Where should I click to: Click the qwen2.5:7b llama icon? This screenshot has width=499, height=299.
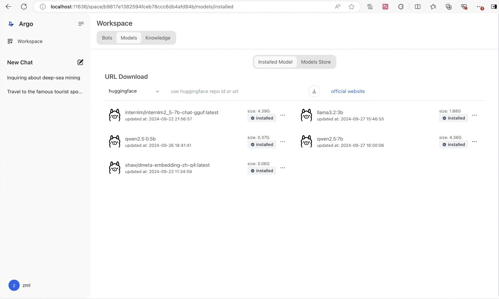[306, 142]
